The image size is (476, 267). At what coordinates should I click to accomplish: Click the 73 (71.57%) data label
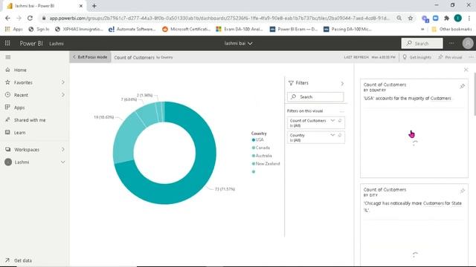tap(225, 189)
